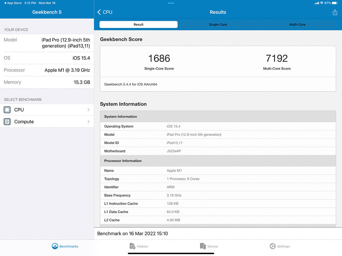Open the Settings gear icon
Viewport: 342px width, 256px height.
[x=273, y=246]
